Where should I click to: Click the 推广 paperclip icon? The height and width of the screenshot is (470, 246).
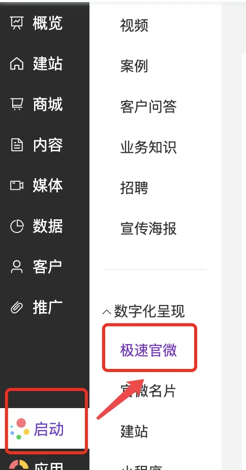tap(17, 307)
